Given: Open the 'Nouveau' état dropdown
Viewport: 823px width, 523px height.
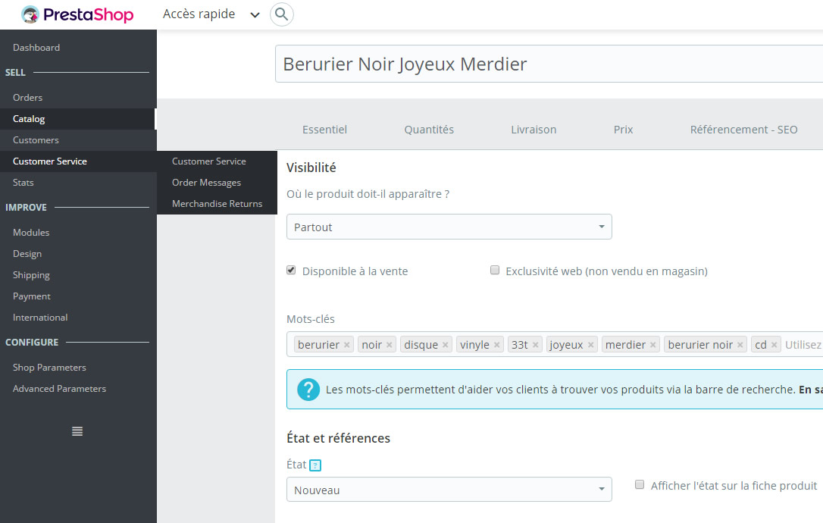Looking at the screenshot, I should [x=449, y=490].
